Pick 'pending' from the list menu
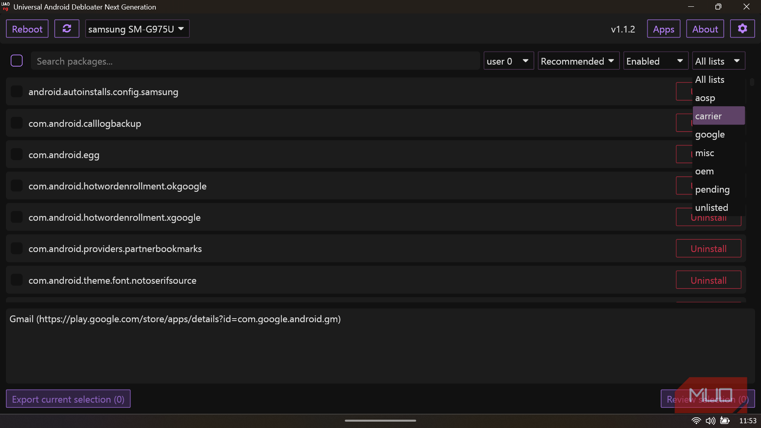This screenshot has width=761, height=428. pos(719,189)
